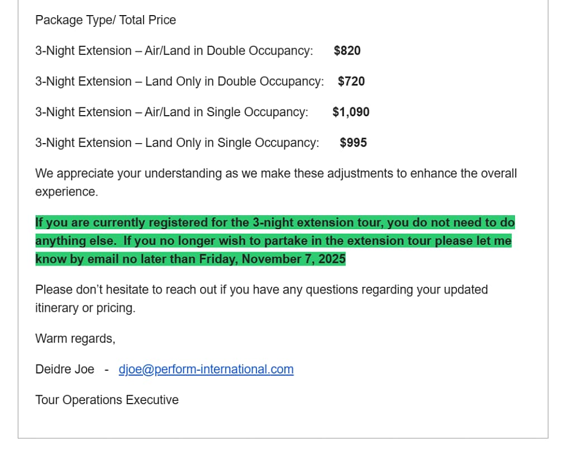
Task: Select the Land Only in Double Occupancy label
Action: click(234, 82)
